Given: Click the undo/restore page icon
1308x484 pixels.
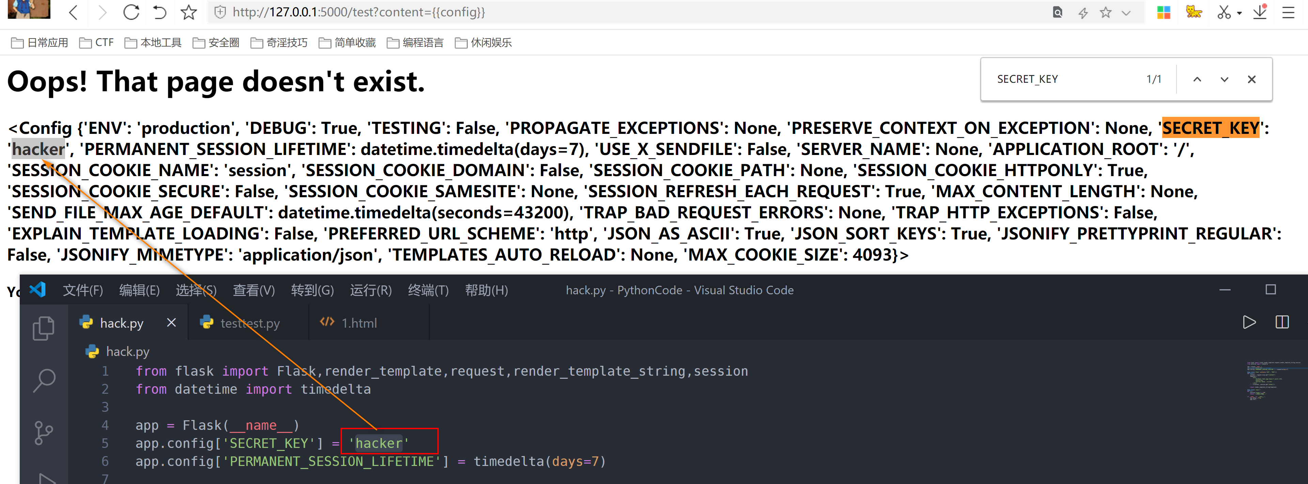Looking at the screenshot, I should click(x=160, y=12).
